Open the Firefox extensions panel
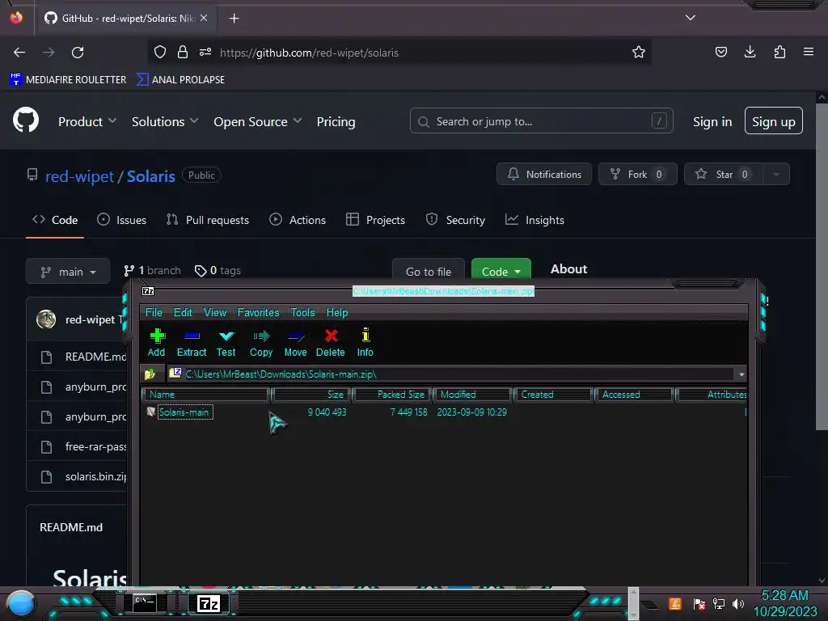The image size is (828, 621). click(x=779, y=52)
